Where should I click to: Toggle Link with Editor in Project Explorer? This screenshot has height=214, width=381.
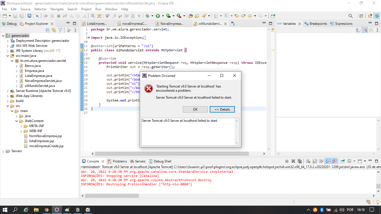pyautogui.click(x=54, y=30)
